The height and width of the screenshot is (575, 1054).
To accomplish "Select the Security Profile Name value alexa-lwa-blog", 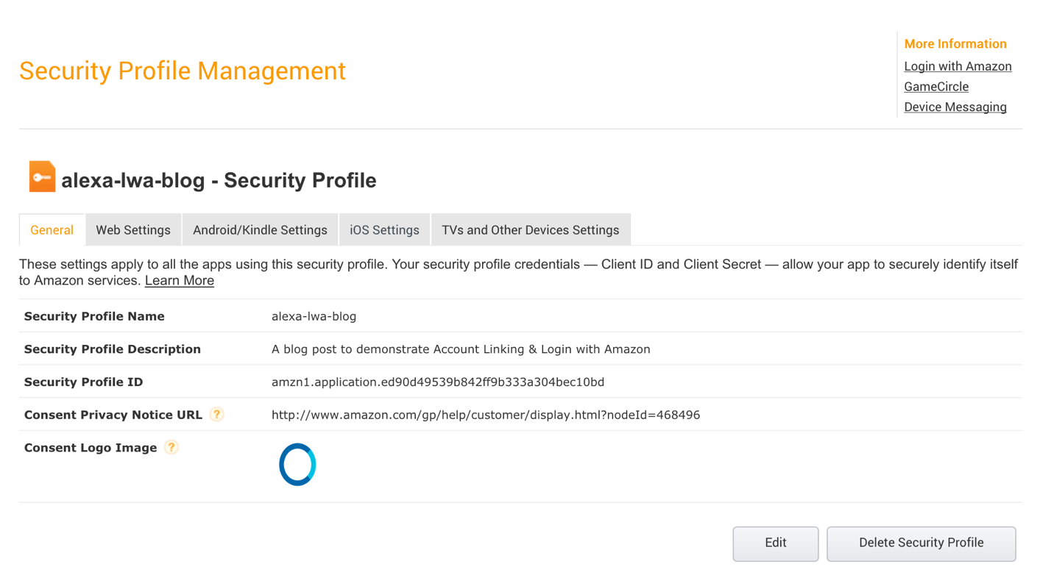I will point(314,316).
